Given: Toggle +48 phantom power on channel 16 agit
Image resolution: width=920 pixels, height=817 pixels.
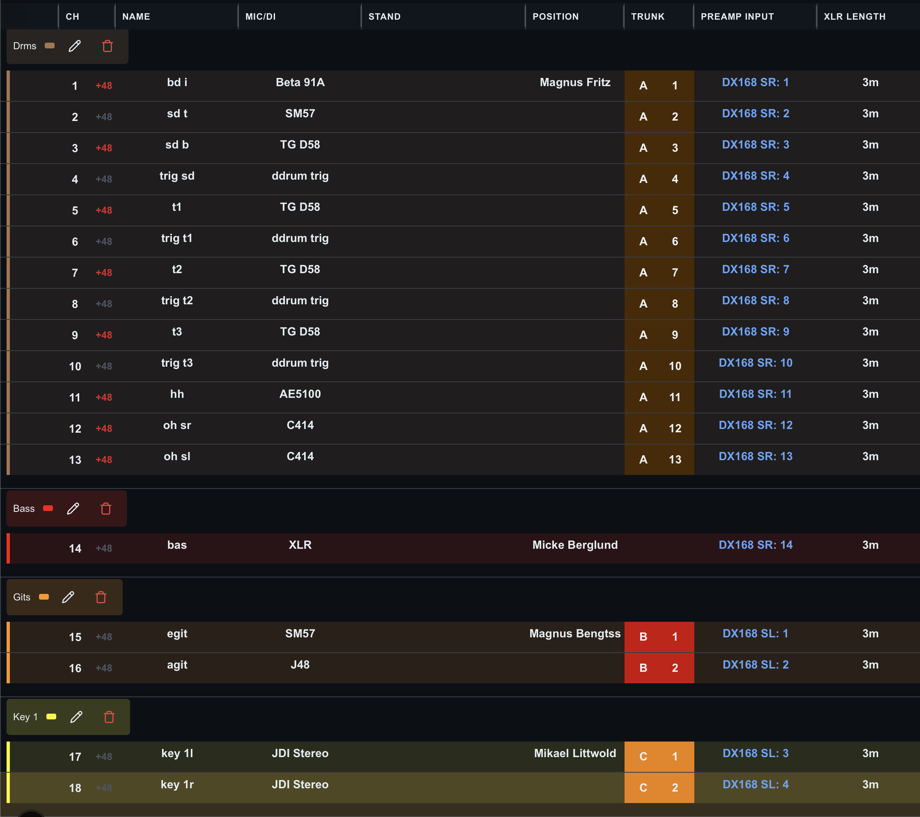Looking at the screenshot, I should click(104, 668).
